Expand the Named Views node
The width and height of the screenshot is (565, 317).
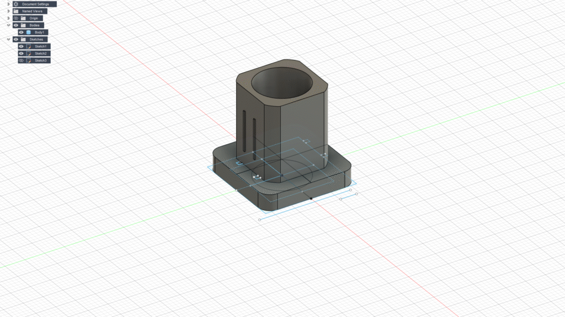click(x=8, y=11)
